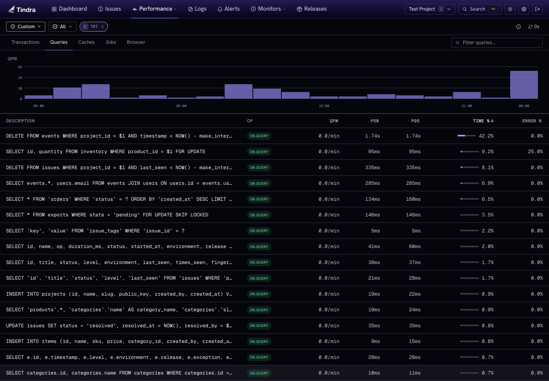The width and height of the screenshot is (549, 381).
Task: Open the Logs page
Action: point(197,9)
